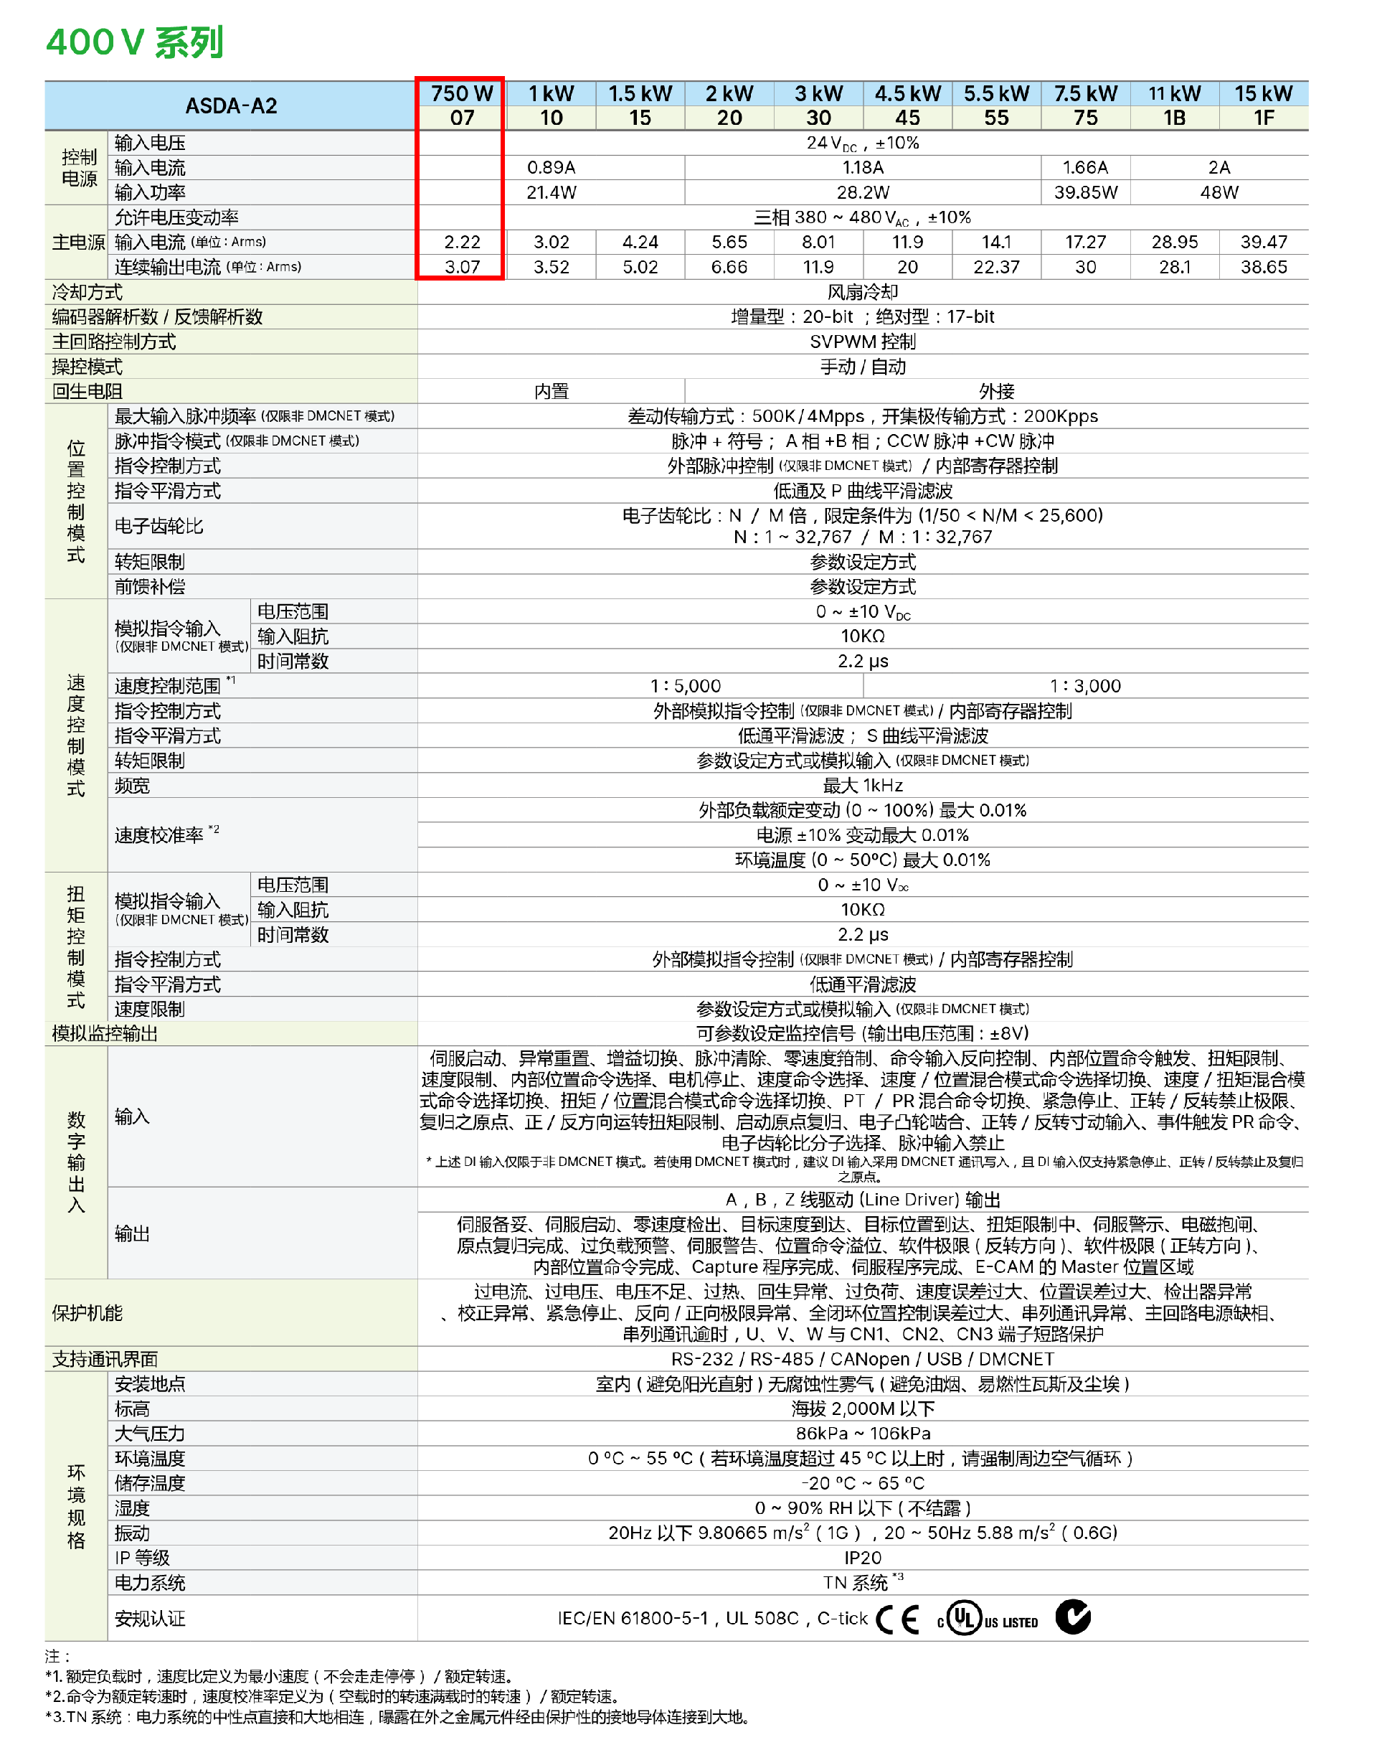
Task: Click the SVPWM 控制 cell
Action: 862,342
